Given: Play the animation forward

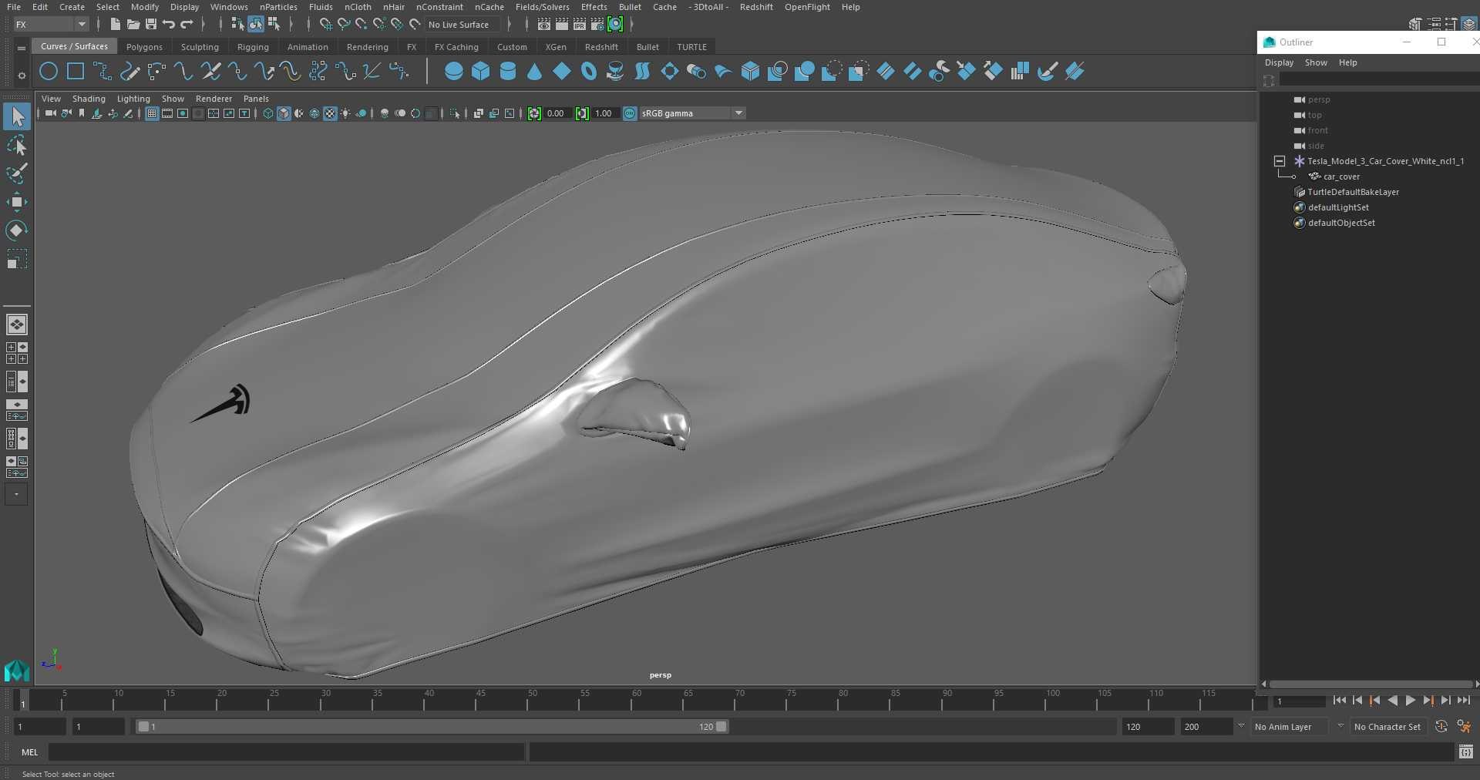Looking at the screenshot, I should click(1410, 701).
